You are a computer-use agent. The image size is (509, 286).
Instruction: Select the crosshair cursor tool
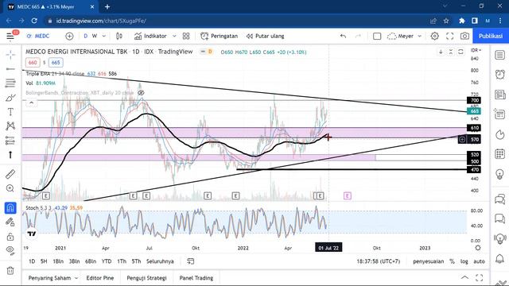(x=10, y=55)
